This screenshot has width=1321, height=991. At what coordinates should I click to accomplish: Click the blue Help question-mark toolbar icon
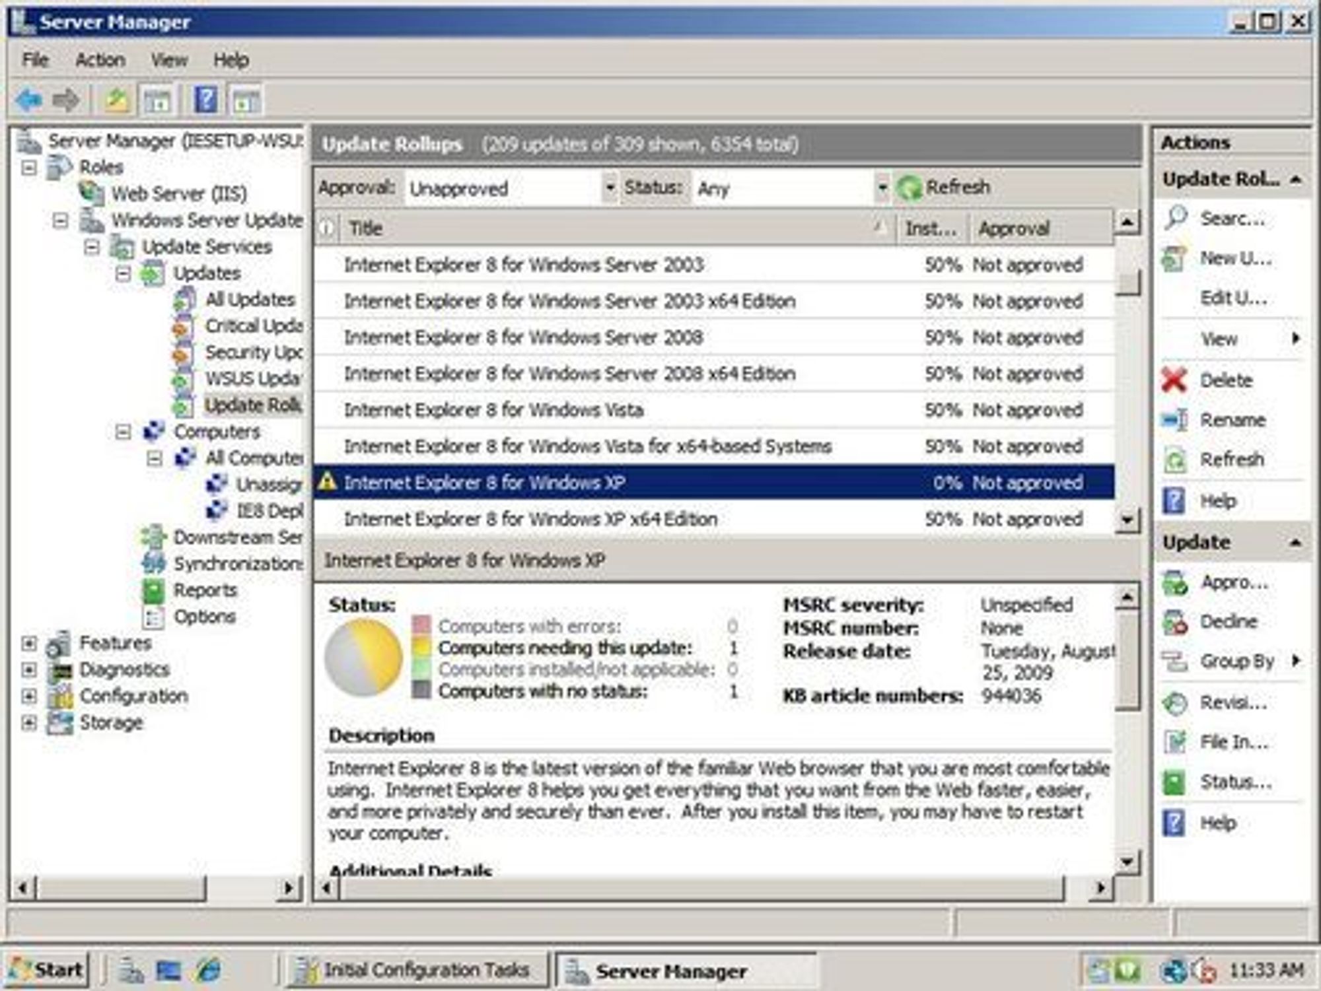coord(205,101)
